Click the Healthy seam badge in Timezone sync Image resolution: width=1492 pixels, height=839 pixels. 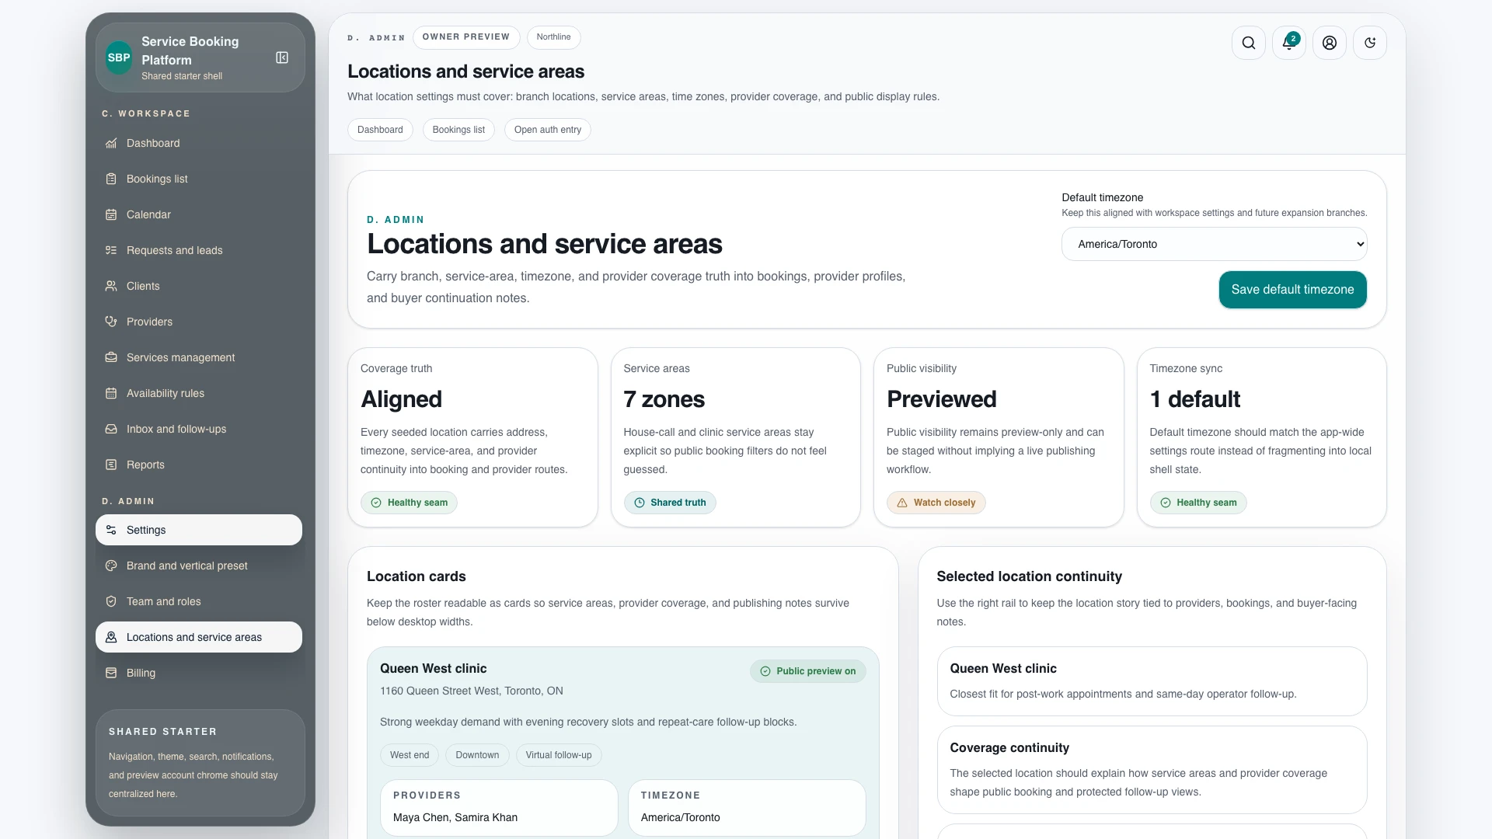[1198, 503]
